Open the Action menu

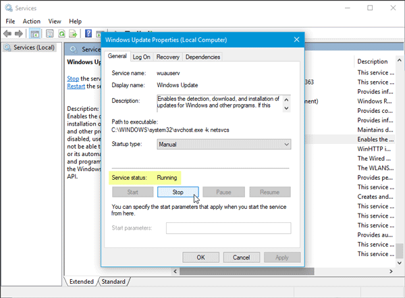click(x=31, y=21)
